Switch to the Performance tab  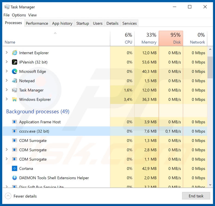click(37, 23)
